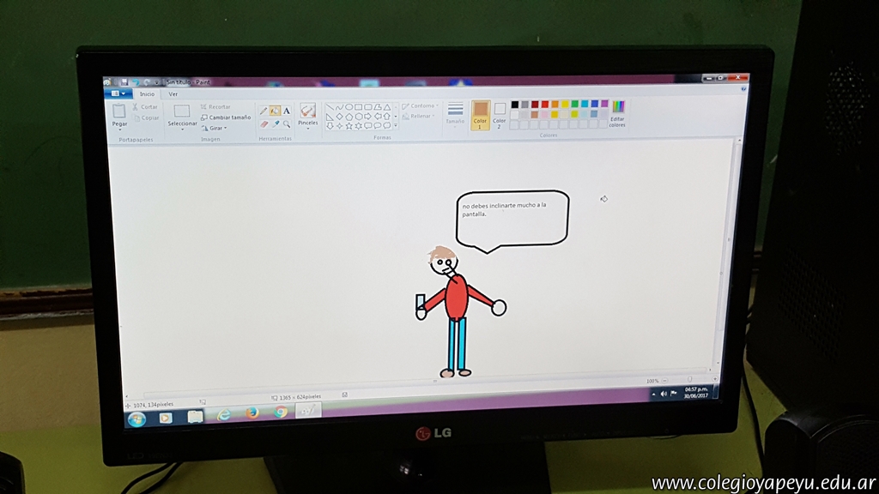Screen dimensions: 879x494
Task: Select the Eraser tool
Action: pyautogui.click(x=264, y=124)
